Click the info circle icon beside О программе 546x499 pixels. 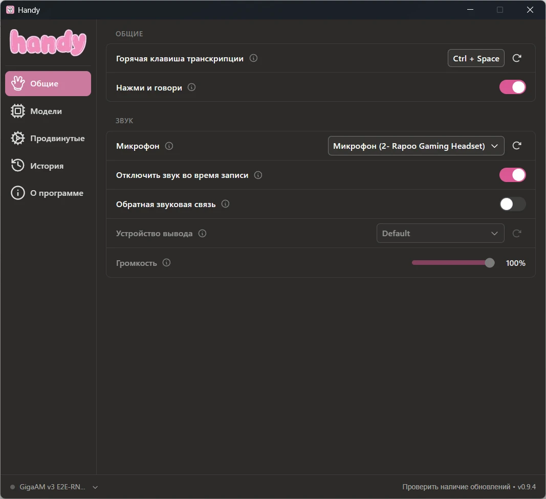tap(18, 193)
